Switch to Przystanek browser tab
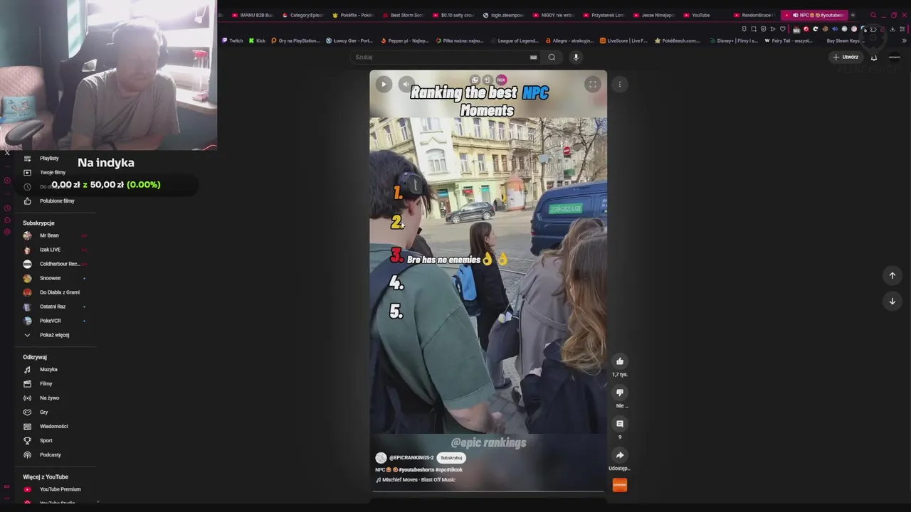Image resolution: width=911 pixels, height=512 pixels. [x=604, y=15]
